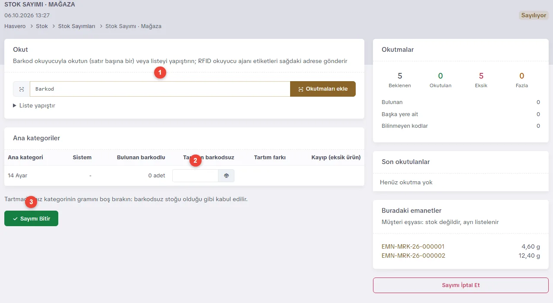Navigate to Stok breadcrumb link
This screenshot has height=303, width=553.
(42, 26)
